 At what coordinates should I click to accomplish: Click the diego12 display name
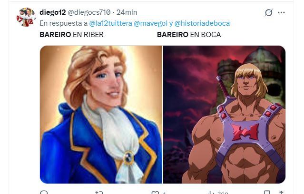tap(52, 12)
